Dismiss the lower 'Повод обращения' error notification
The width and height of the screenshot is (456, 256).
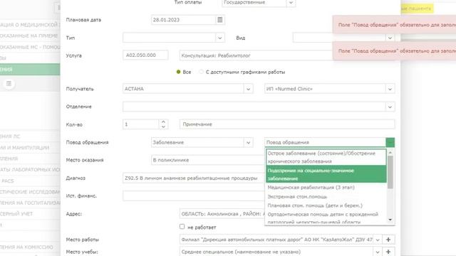(x=394, y=50)
